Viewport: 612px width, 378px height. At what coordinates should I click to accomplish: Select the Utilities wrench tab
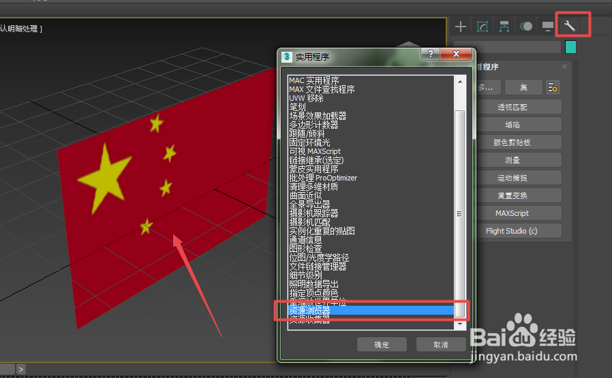570,27
